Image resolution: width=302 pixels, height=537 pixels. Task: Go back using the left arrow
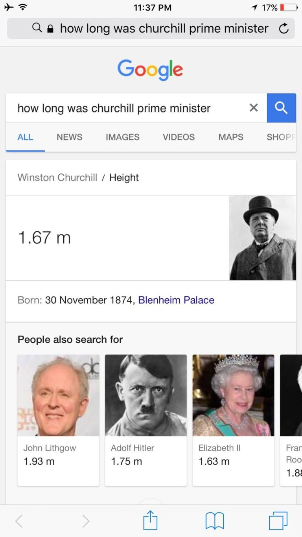coord(19,521)
